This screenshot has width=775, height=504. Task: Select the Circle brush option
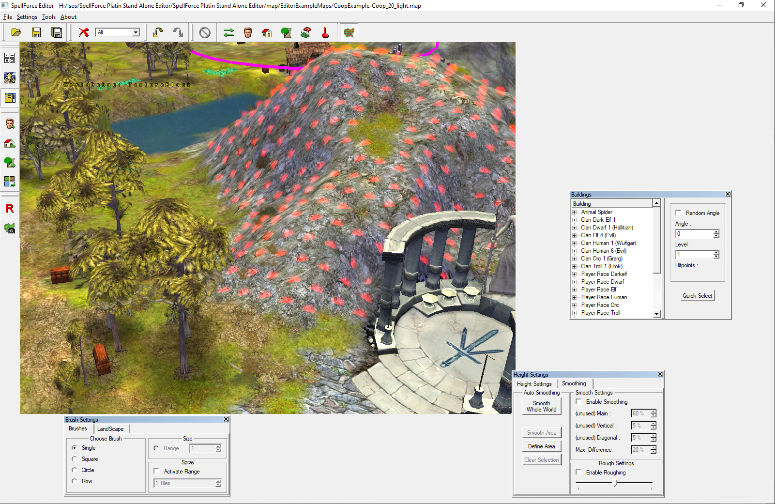(x=74, y=470)
